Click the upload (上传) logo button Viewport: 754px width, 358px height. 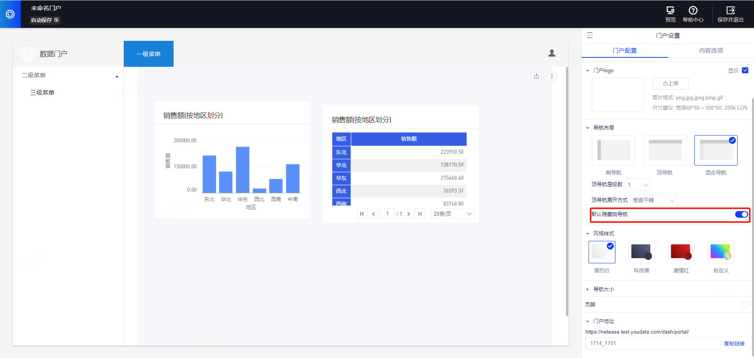coord(670,83)
